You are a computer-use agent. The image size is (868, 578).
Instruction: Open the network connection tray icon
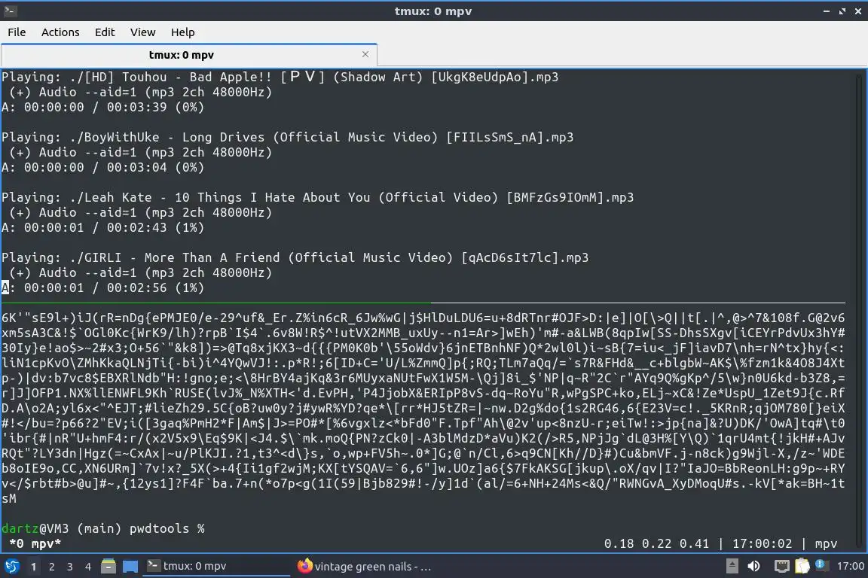pyautogui.click(x=781, y=566)
